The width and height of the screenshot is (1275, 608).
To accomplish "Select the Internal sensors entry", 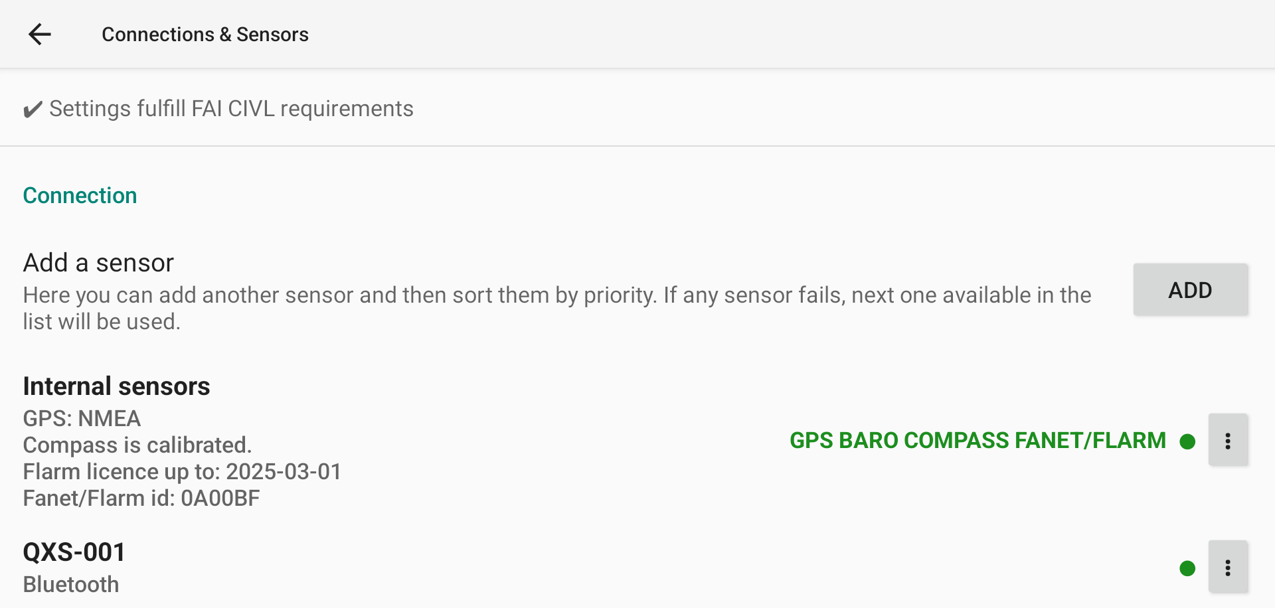I will (116, 386).
